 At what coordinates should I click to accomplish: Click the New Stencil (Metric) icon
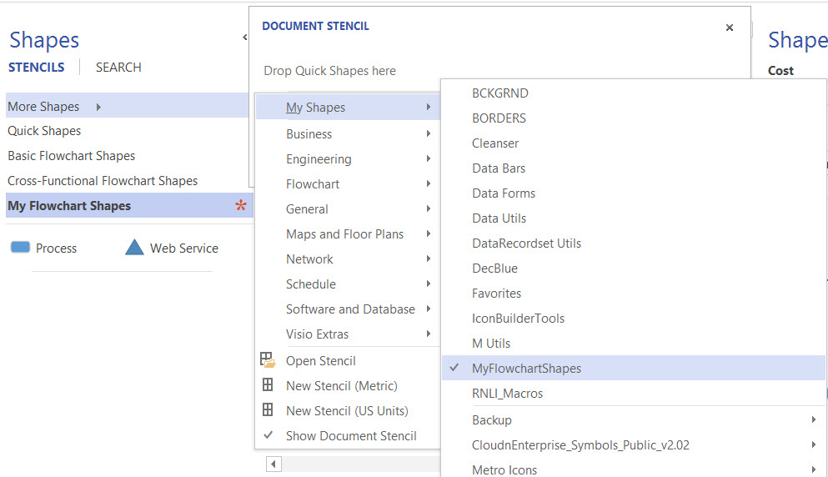pyautogui.click(x=268, y=385)
